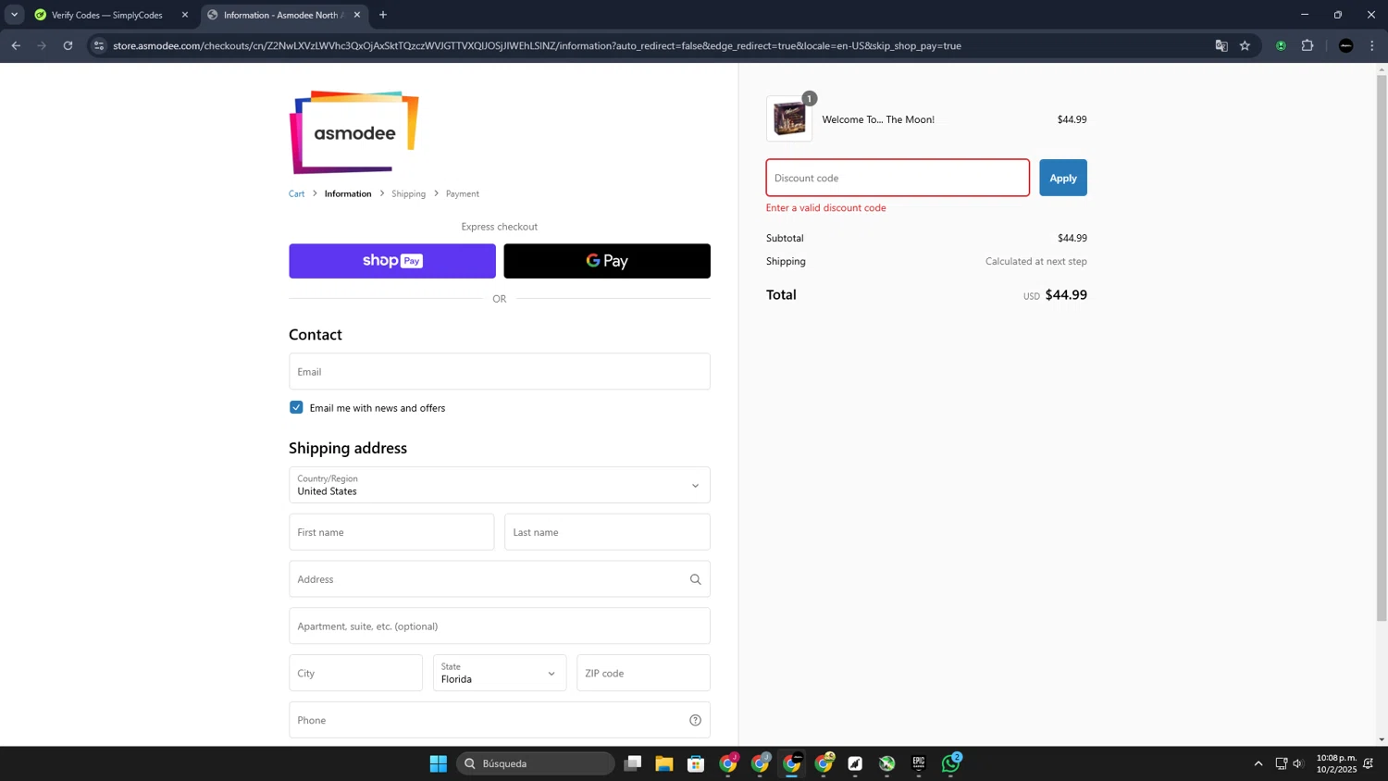Open WhatsApp from the taskbar
This screenshot has width=1388, height=781.
point(950,763)
